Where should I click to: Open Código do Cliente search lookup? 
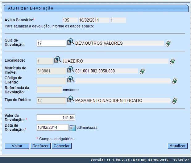(71, 80)
